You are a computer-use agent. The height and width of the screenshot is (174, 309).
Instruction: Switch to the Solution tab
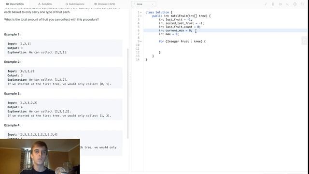(45, 4)
